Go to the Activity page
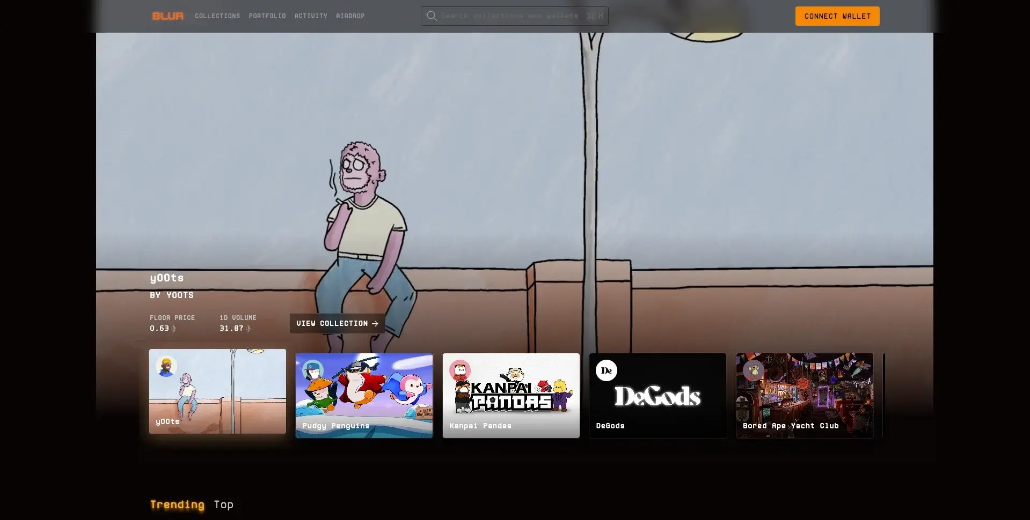This screenshot has width=1030, height=520. [311, 16]
